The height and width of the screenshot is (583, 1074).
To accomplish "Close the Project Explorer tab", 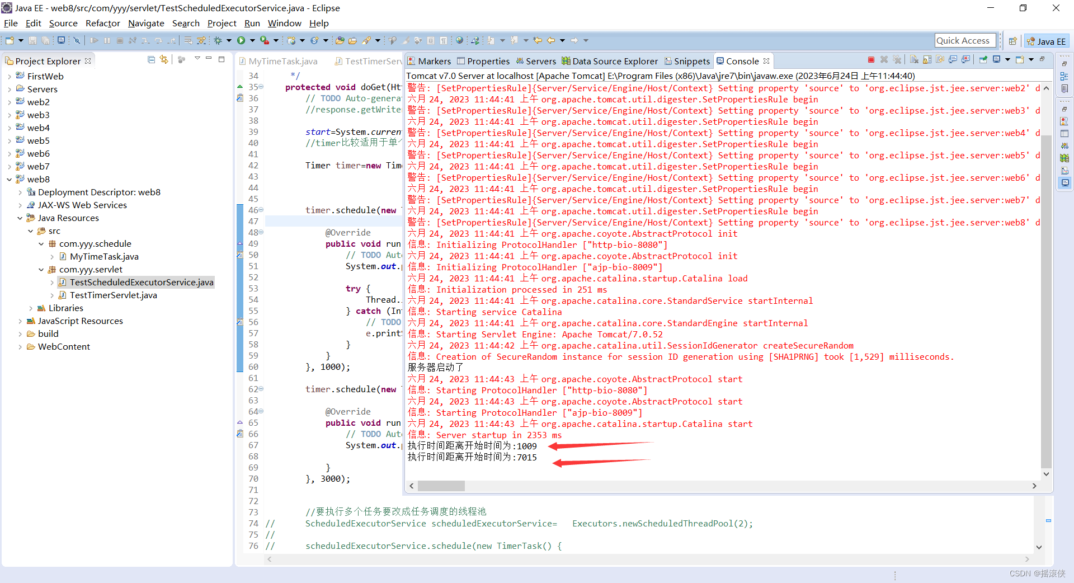I will 88,61.
